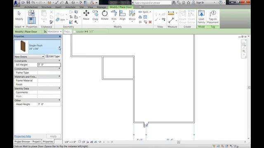This screenshot has width=264, height=148.
Task: Switch to Project Browser - Project3 tab
Action: click(28, 141)
